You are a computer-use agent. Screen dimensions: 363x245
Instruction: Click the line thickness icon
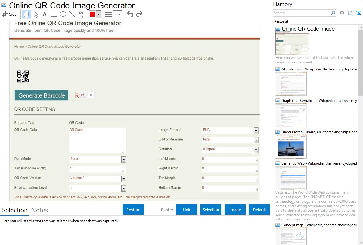pos(108,14)
